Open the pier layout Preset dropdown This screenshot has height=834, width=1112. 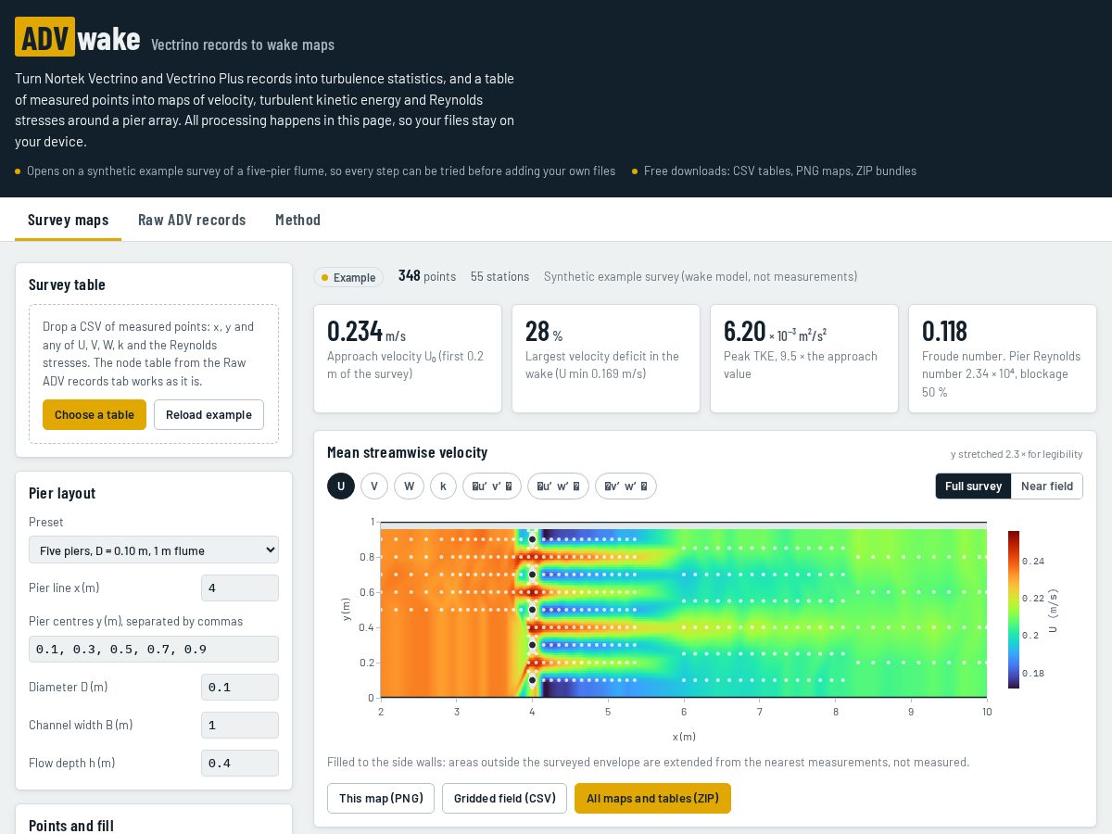154,550
